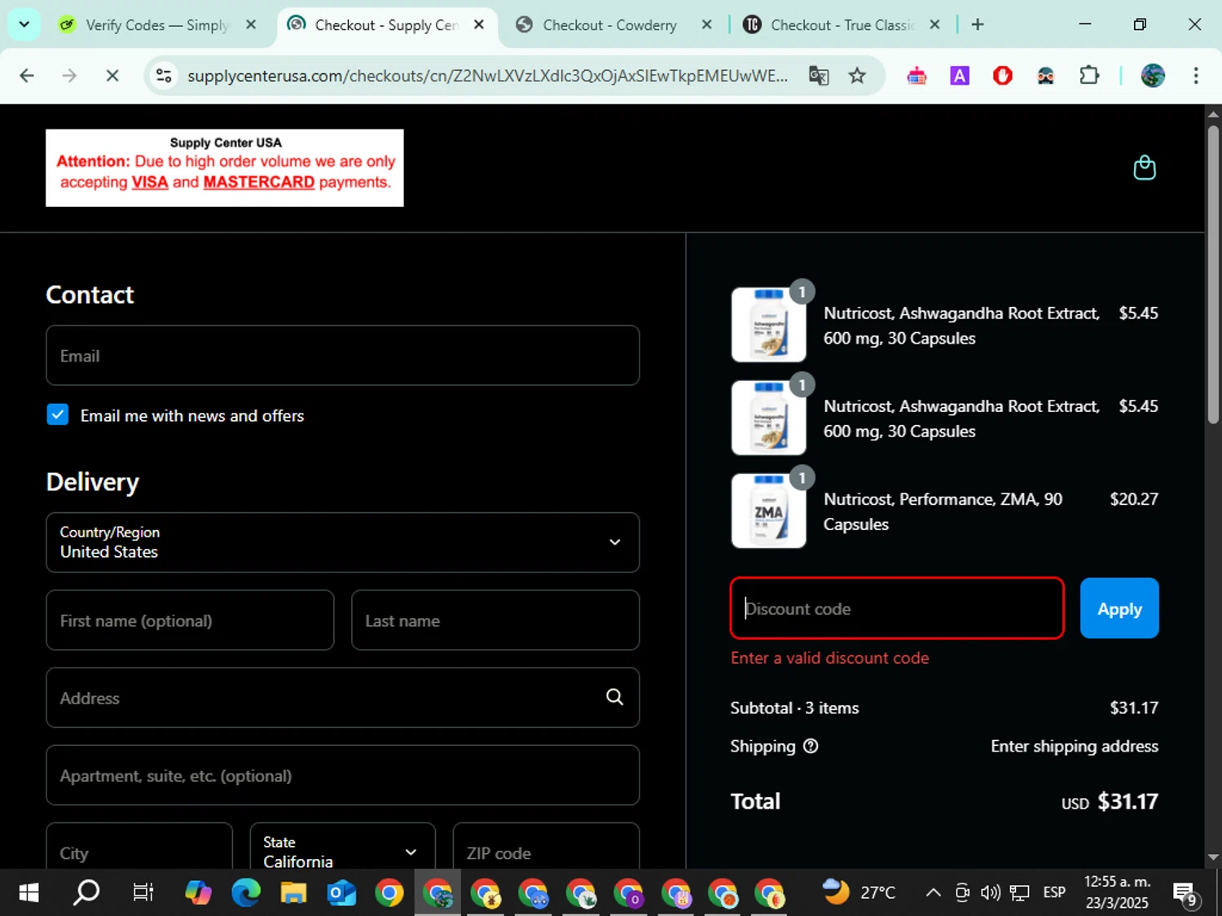Open the notification center icon

pyautogui.click(x=1186, y=893)
